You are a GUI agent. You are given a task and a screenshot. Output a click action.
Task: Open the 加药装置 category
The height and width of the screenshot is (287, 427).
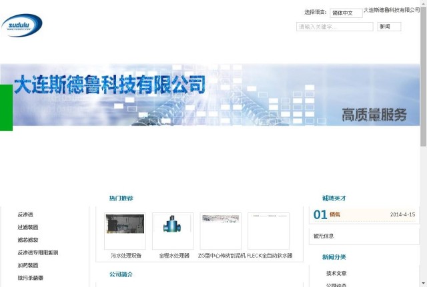click(x=28, y=265)
